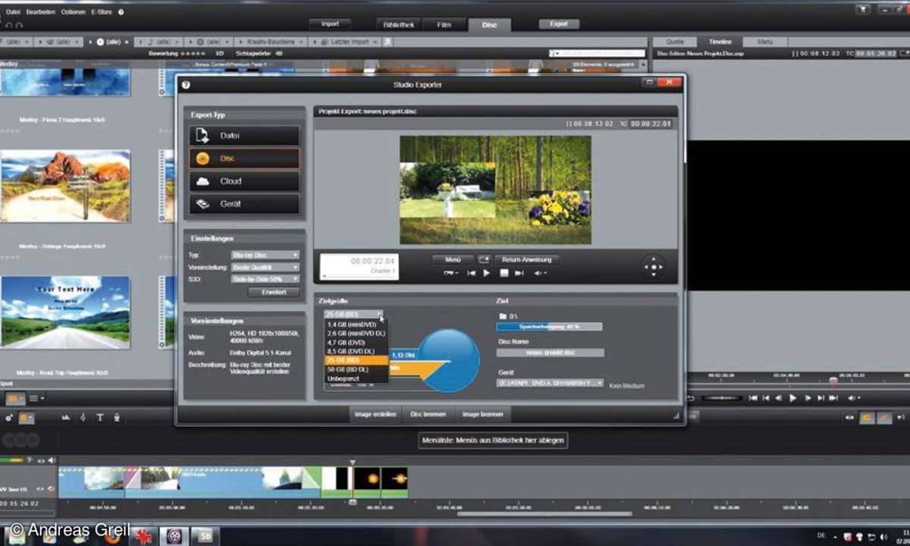Stop playback in the exporter preview
The height and width of the screenshot is (546, 910).
coord(504,273)
